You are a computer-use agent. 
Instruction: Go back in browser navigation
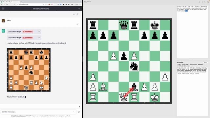click(x=2, y=5)
